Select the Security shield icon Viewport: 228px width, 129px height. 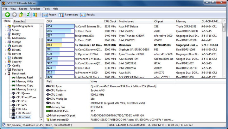[9, 62]
